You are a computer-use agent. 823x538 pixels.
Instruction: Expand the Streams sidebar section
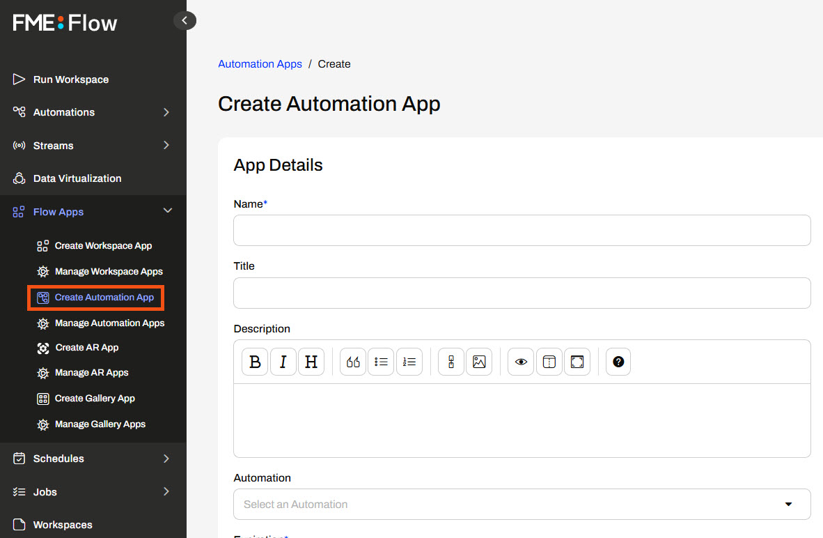pyautogui.click(x=166, y=146)
